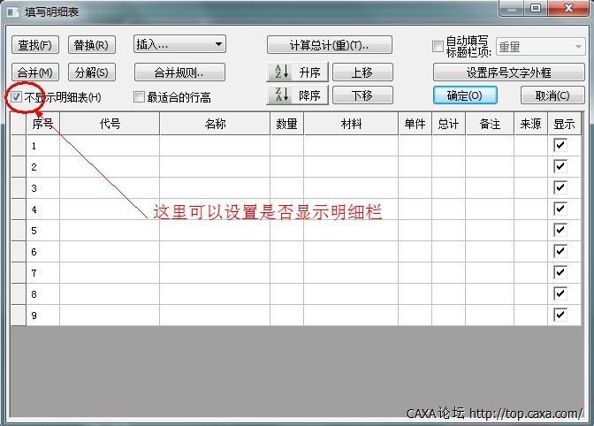This screenshot has width=594, height=426.
Task: Move row down with 下移
Action: coord(362,95)
